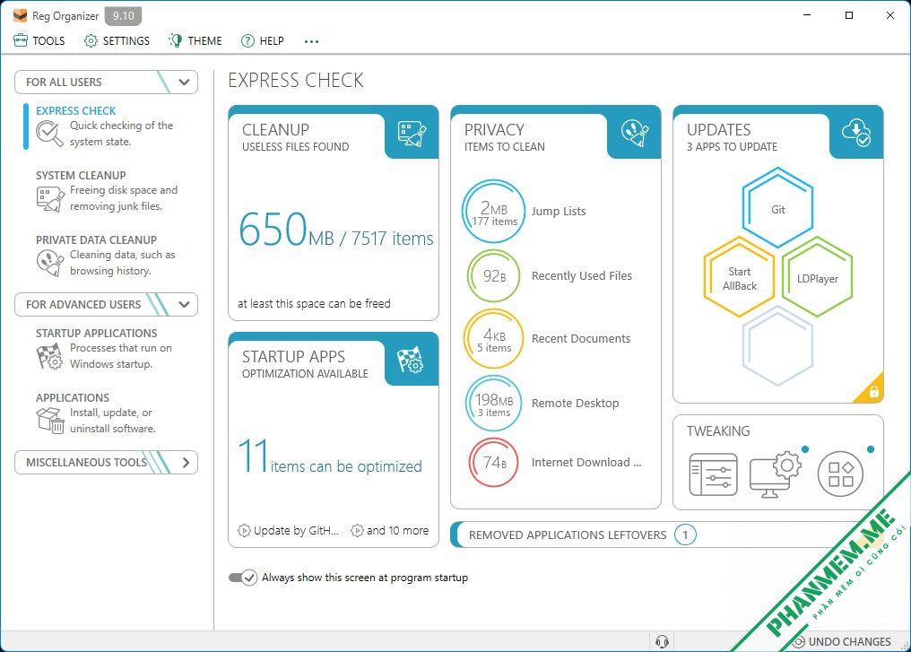
Task: Click the headset support icon in status bar
Action: [662, 641]
